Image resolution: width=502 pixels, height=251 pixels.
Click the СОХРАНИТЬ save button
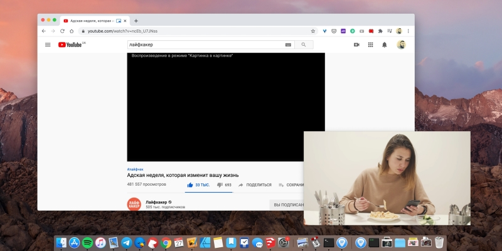point(291,184)
